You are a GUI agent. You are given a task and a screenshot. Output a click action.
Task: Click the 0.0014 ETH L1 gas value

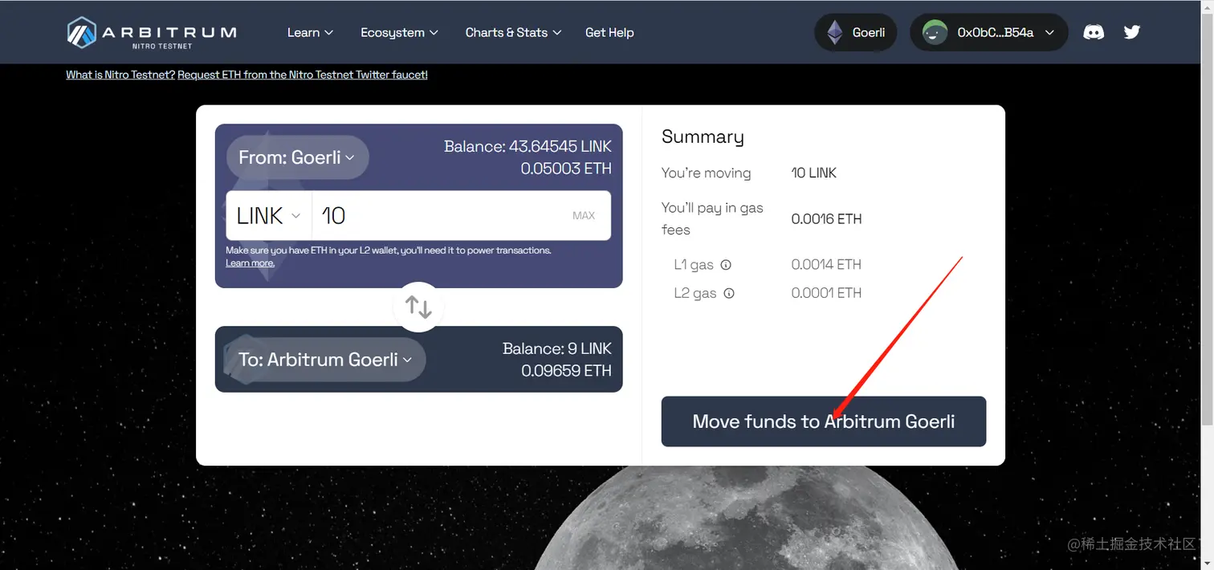(826, 264)
